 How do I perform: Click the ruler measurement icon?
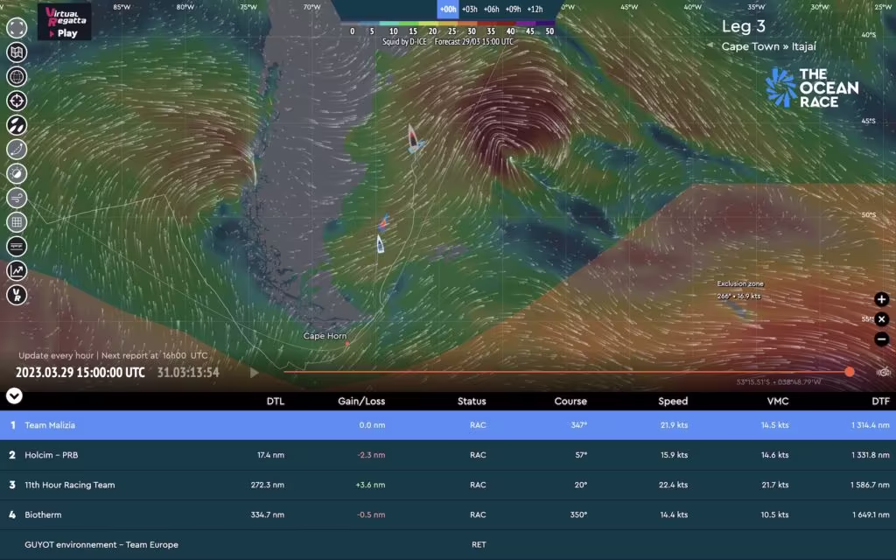tap(17, 247)
